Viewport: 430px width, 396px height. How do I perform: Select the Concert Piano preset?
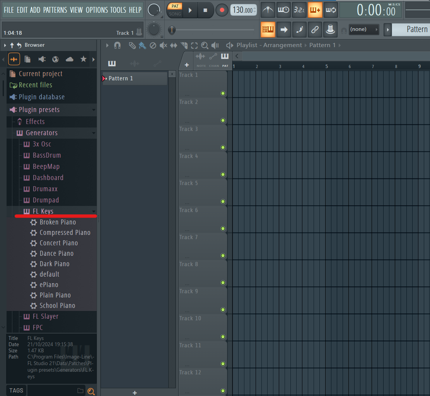(59, 243)
